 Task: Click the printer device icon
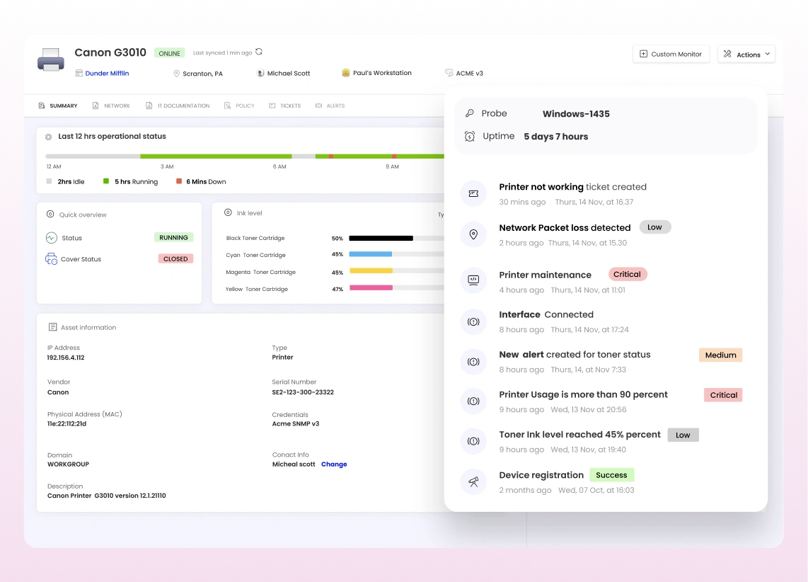[51, 59]
